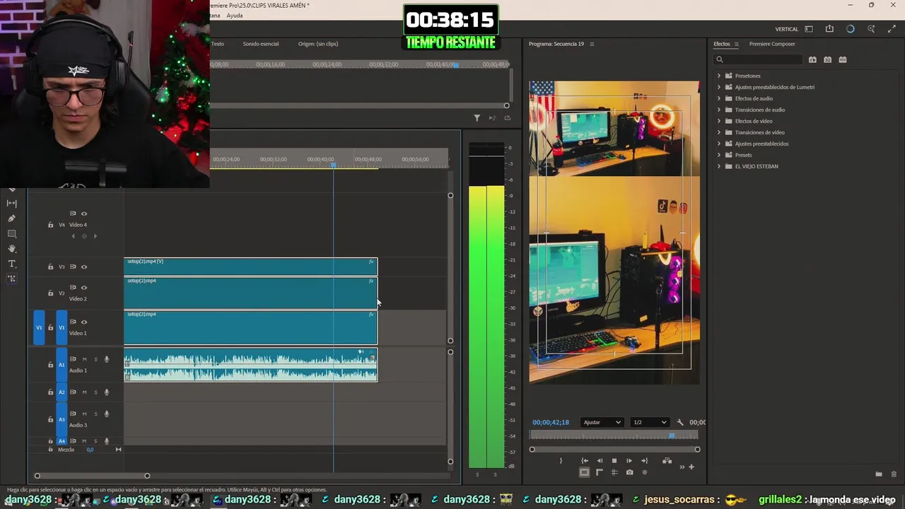
Task: Select the Audio 1 waveform clip
Action: pos(250,365)
